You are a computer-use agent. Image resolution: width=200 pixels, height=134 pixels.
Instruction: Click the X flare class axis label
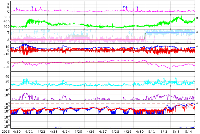8,4
